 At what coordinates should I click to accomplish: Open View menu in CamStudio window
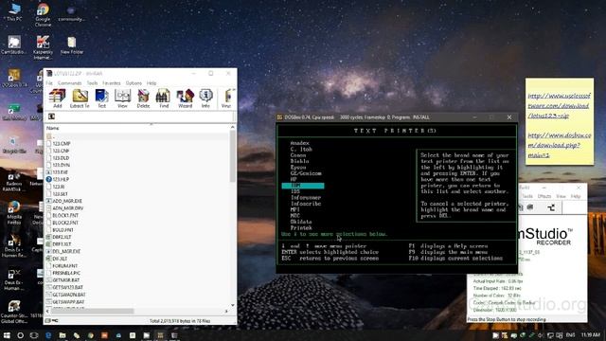point(561,196)
